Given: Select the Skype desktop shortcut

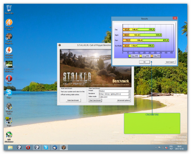Looking at the screenshot, I should 9,94.
